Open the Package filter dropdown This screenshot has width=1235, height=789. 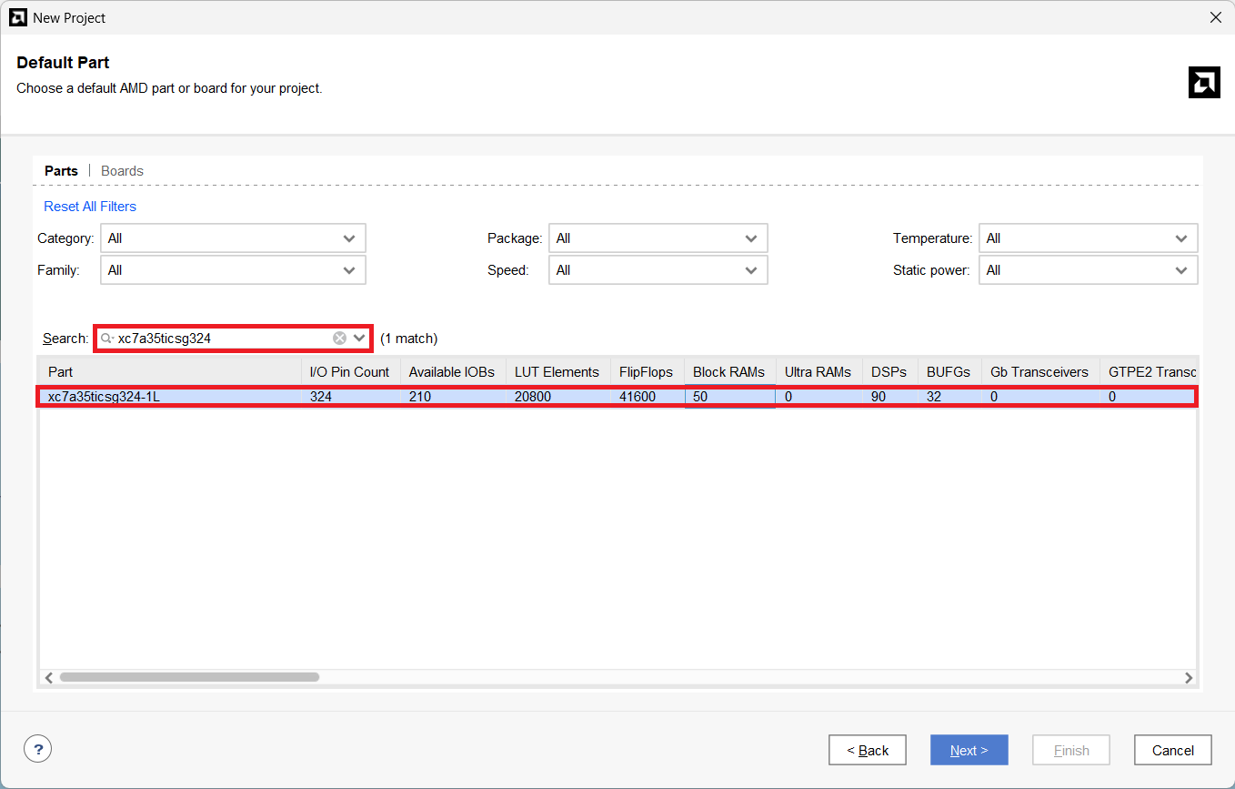coord(658,238)
